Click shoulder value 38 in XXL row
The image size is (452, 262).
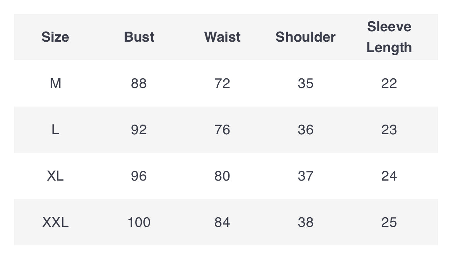306,222
